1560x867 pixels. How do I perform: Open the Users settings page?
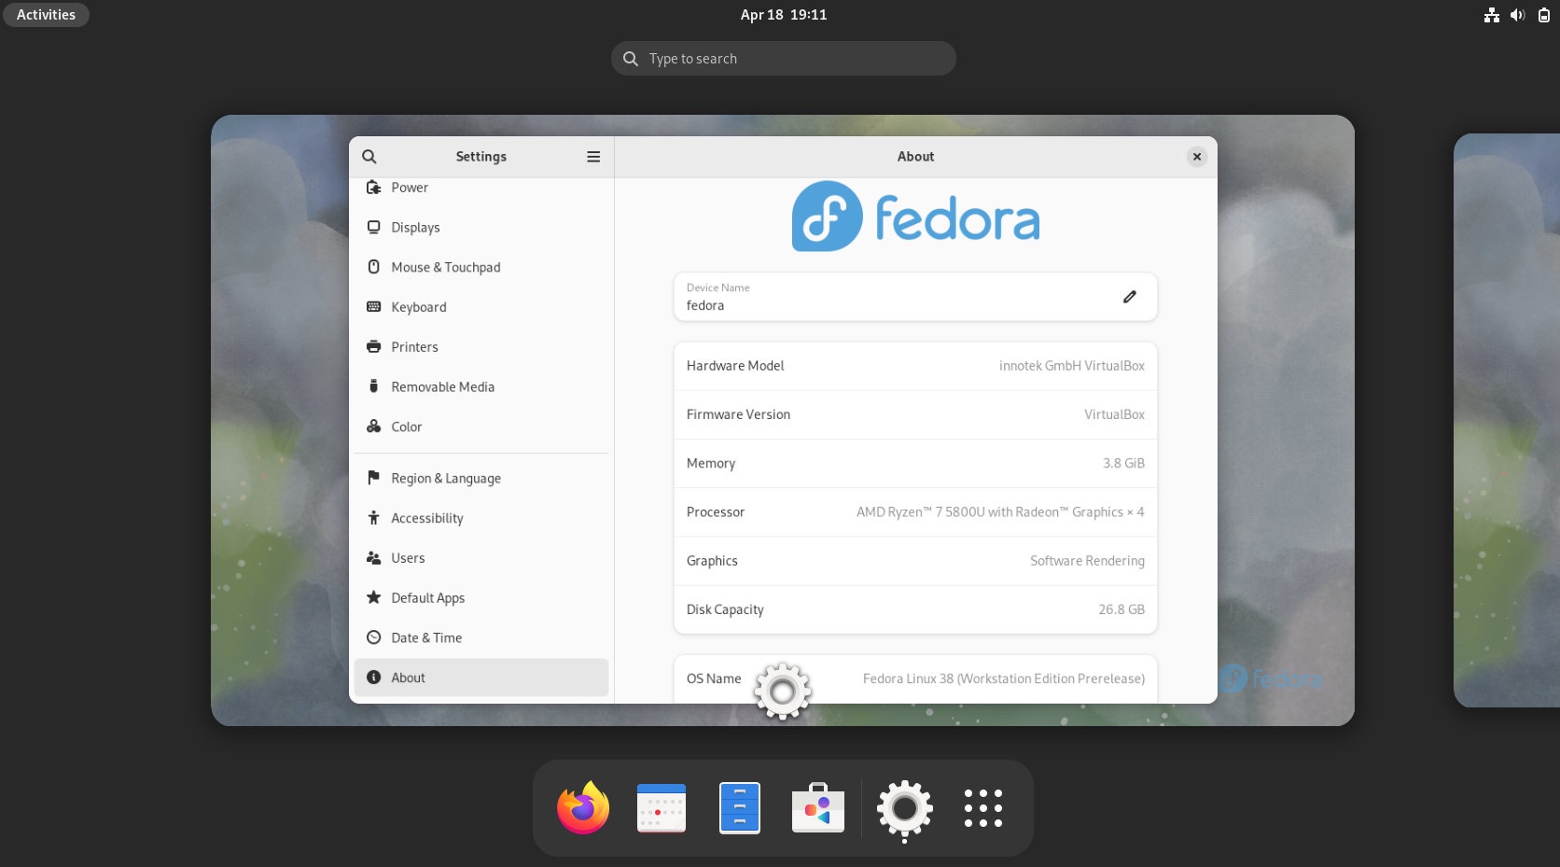(408, 557)
